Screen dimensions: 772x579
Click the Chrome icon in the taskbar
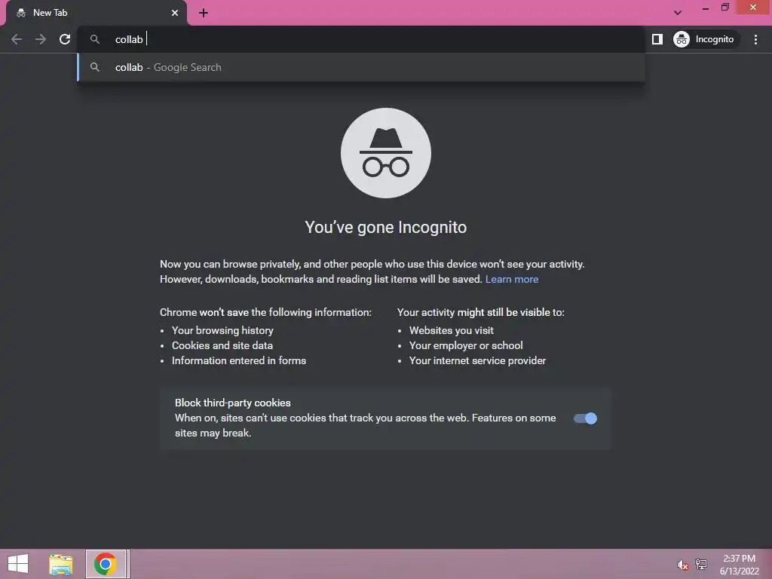(106, 564)
